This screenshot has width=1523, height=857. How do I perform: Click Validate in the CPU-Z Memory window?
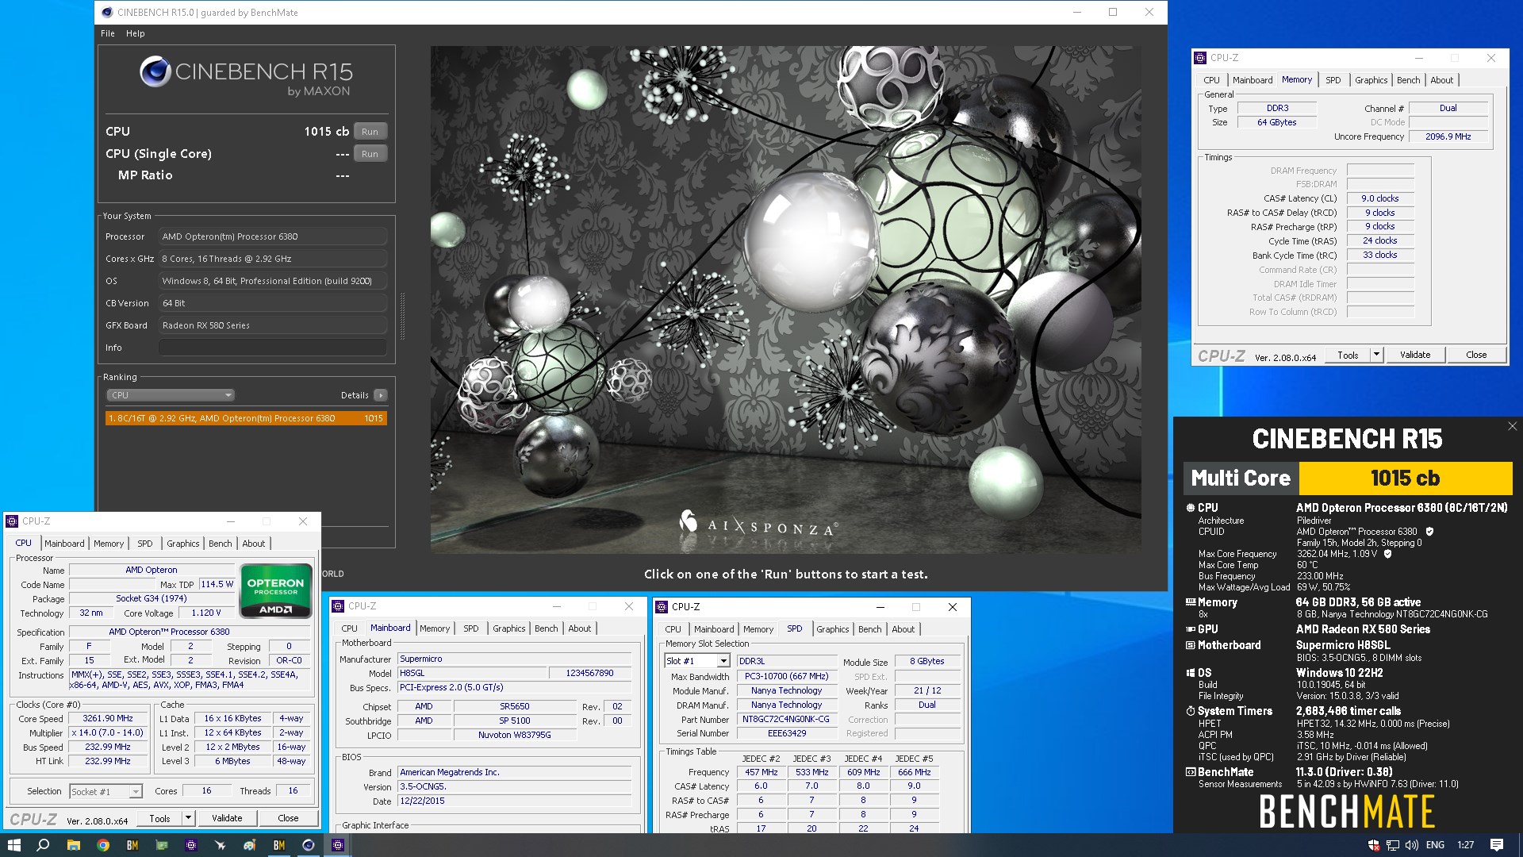(x=1415, y=355)
